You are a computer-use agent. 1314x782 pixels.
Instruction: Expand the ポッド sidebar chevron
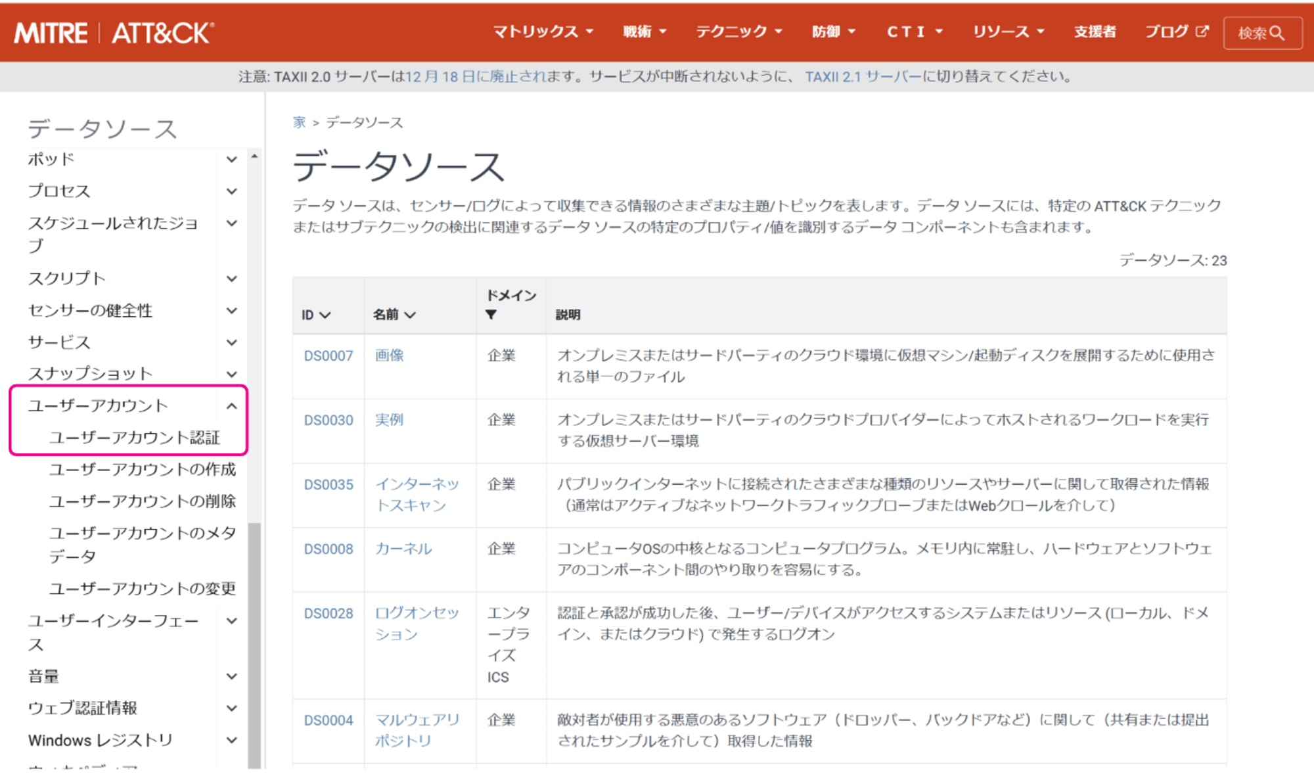(231, 160)
